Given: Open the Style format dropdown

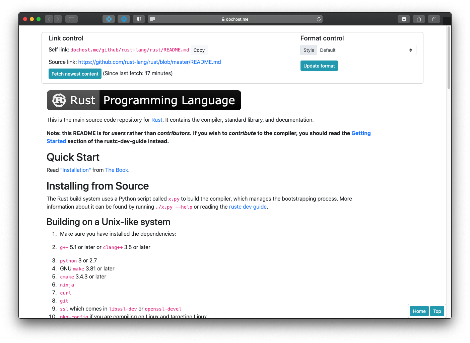Looking at the screenshot, I should [x=366, y=50].
